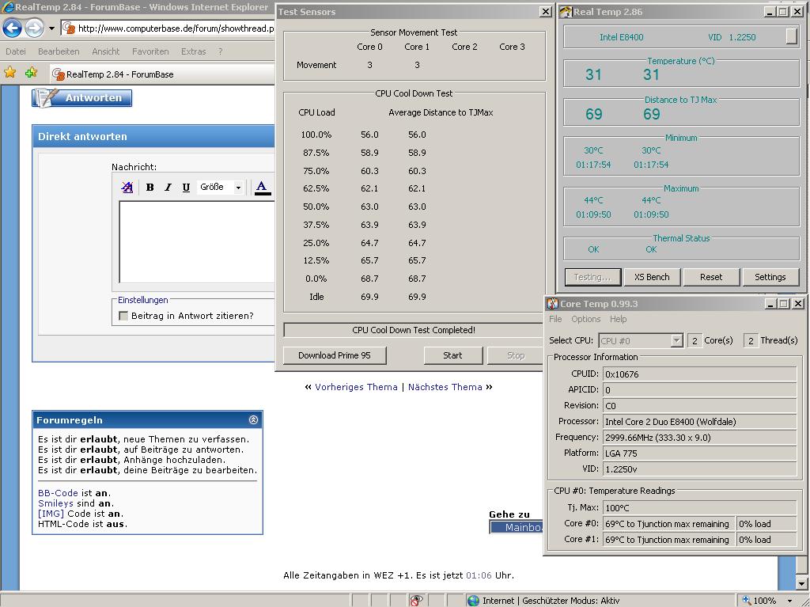Click the Tj. Max value 100°C
This screenshot has width=810, height=607.
tap(699, 508)
